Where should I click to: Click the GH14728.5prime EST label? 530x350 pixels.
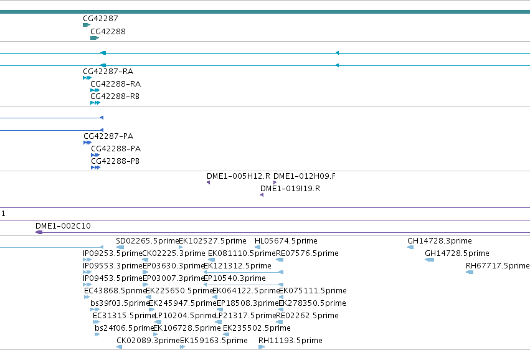pyautogui.click(x=457, y=253)
